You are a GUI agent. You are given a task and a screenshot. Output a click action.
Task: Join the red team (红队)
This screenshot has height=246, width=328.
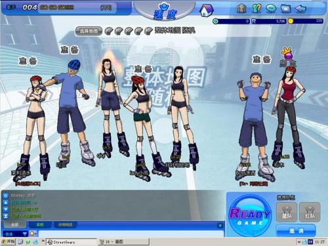(x=310, y=212)
